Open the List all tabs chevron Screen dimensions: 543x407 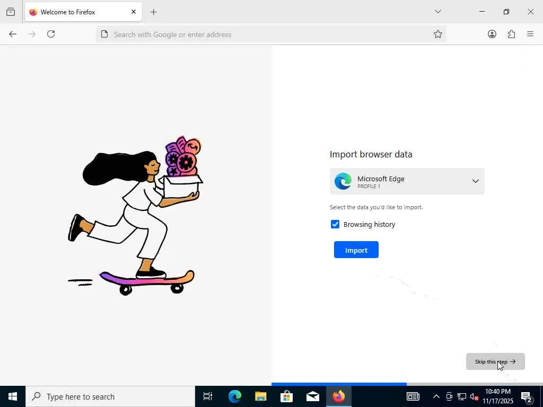437,12
